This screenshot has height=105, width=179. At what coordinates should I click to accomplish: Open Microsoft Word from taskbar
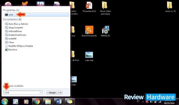pos(59,101)
